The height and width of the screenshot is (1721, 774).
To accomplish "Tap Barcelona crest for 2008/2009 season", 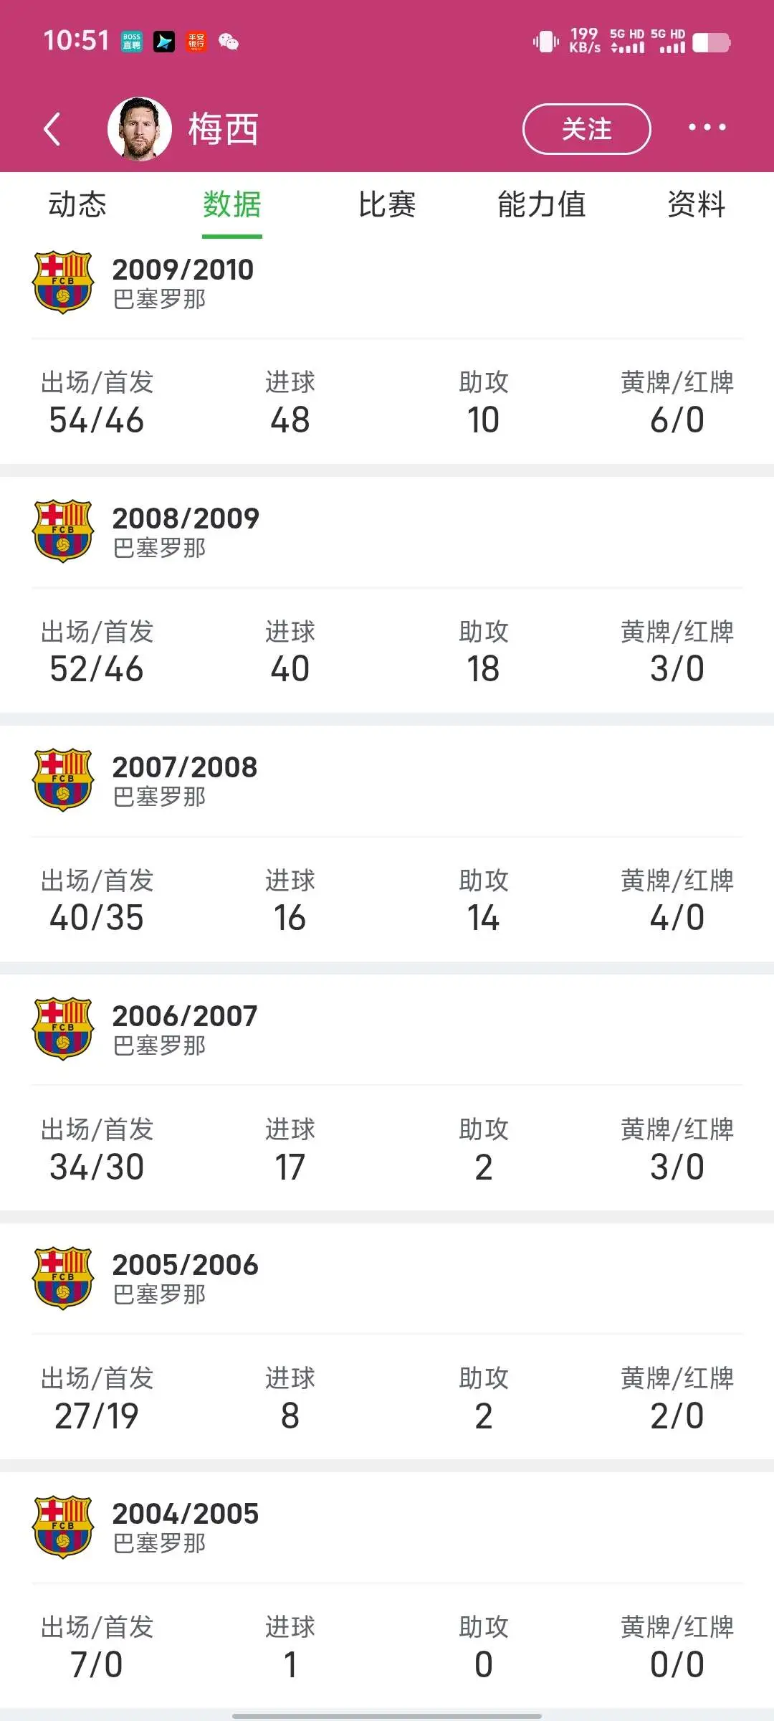I will click(x=63, y=531).
